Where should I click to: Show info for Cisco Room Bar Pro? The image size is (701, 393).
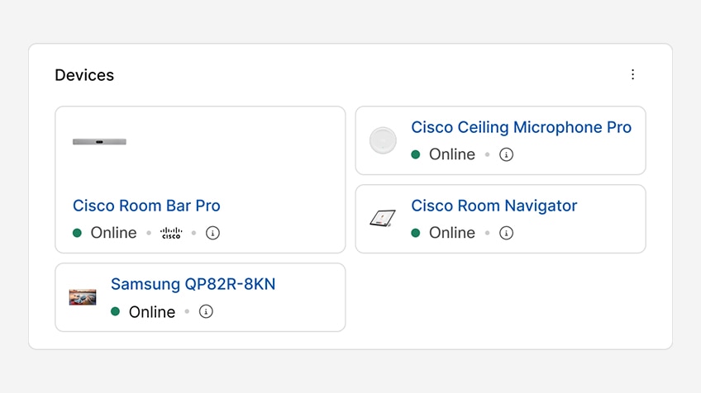(212, 233)
